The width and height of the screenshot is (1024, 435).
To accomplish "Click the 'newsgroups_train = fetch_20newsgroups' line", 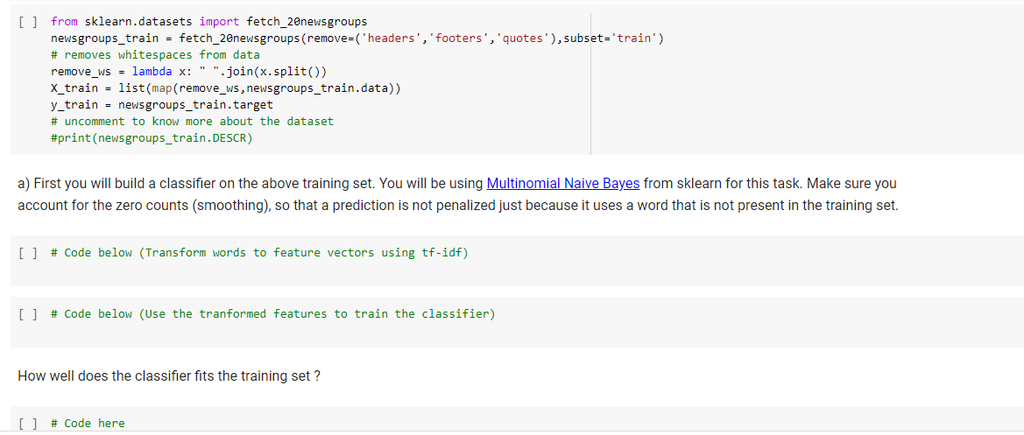I will [357, 39].
